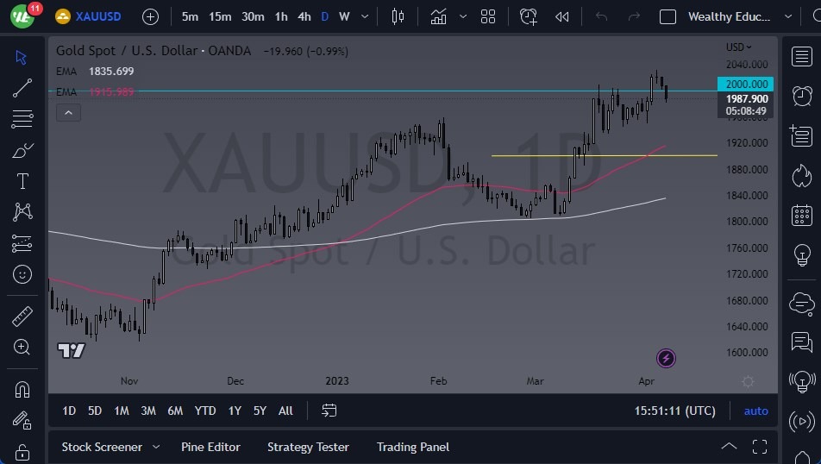Select the text annotation tool
The width and height of the screenshot is (821, 464).
pos(22,181)
